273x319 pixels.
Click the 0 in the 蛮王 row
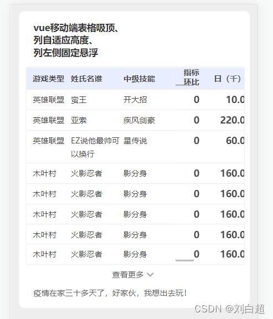pyautogui.click(x=197, y=100)
